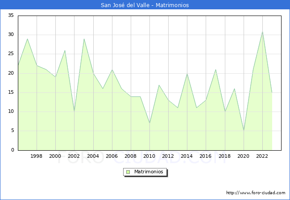
Task: Click the 20 y-axis value label
Action: (x=11, y=73)
